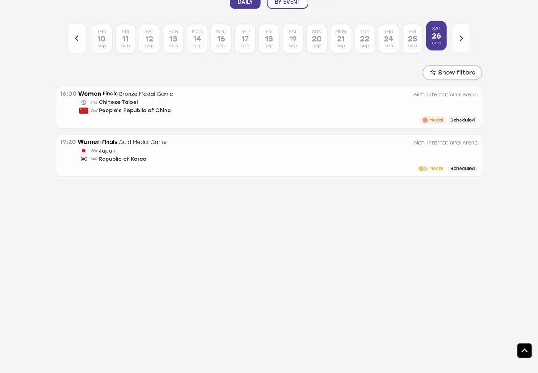Click Scheduled status on Gold Medal Game

463,168
